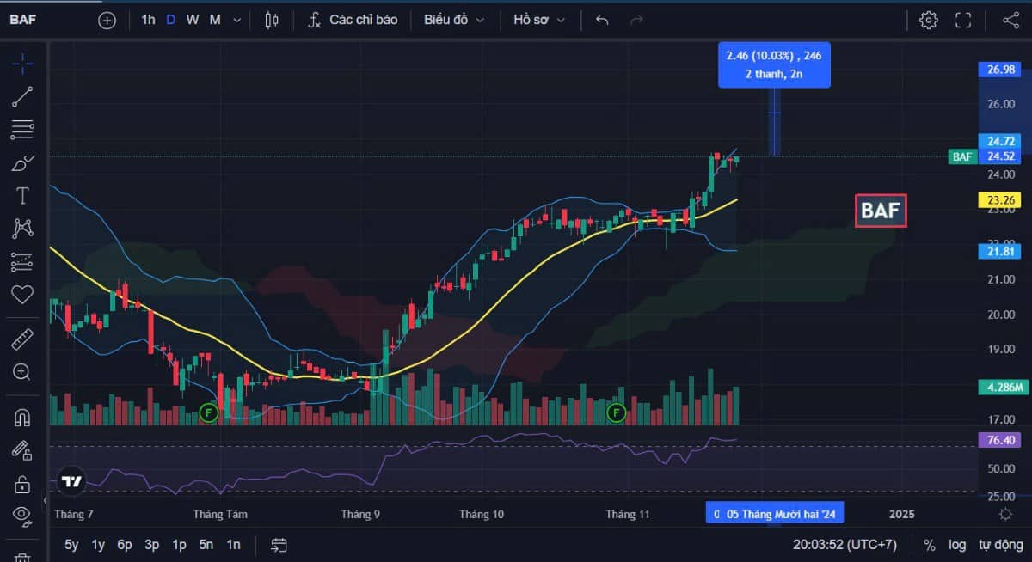Open the date range calendar picker
1032x562 pixels.
point(279,545)
